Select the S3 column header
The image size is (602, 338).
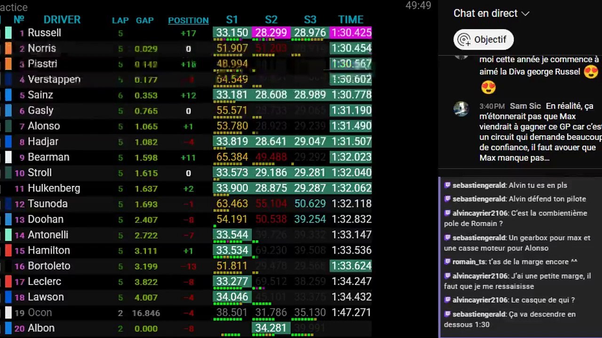[x=310, y=20]
